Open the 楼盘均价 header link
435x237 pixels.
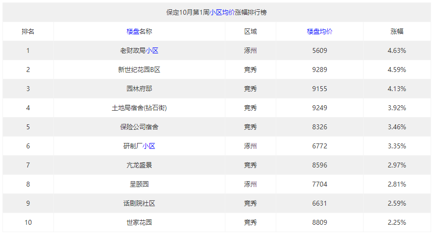[x=319, y=32]
